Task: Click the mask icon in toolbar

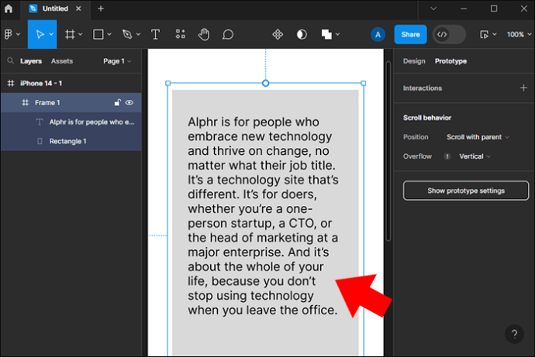Action: 302,34
